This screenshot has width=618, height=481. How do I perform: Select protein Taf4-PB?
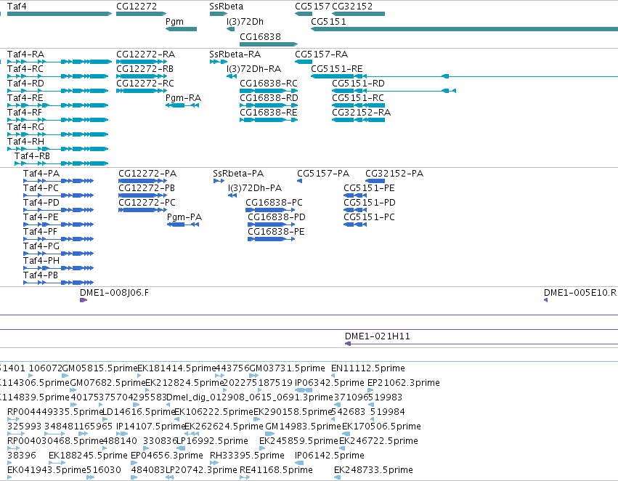58,283
